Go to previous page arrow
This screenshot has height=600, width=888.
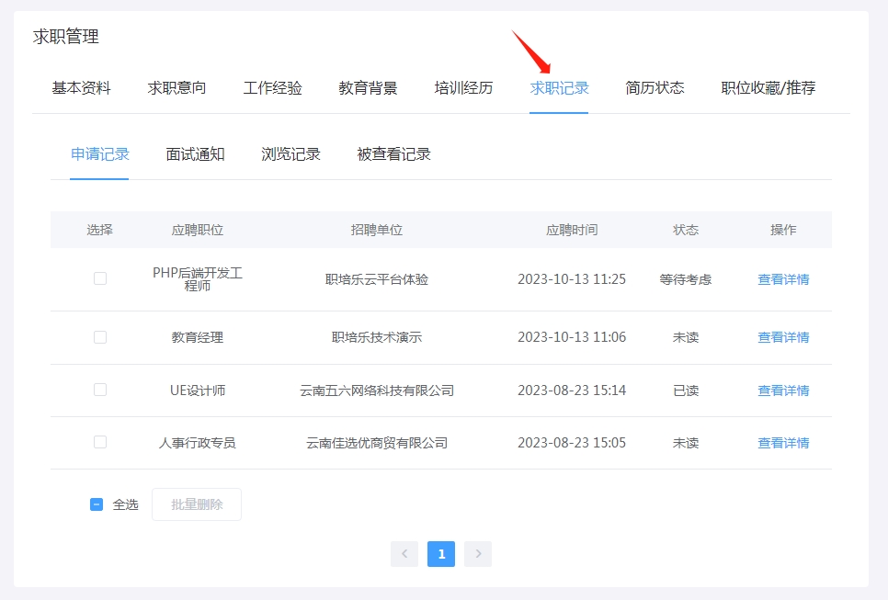coord(404,553)
